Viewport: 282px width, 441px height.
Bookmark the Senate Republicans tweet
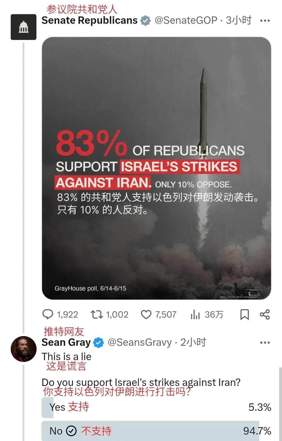tap(244, 314)
